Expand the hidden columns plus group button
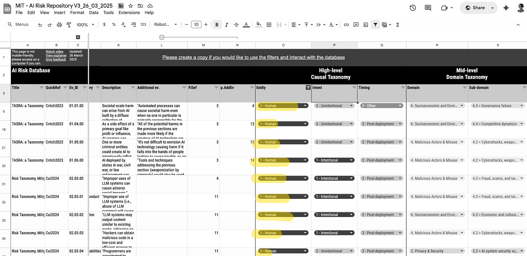The image size is (527, 256). [x=78, y=37]
